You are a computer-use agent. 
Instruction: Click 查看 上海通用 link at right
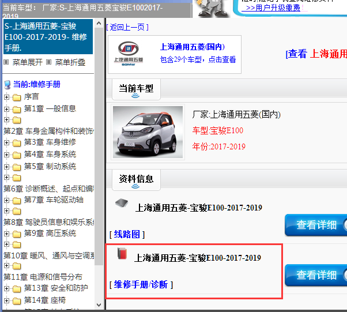316,54
